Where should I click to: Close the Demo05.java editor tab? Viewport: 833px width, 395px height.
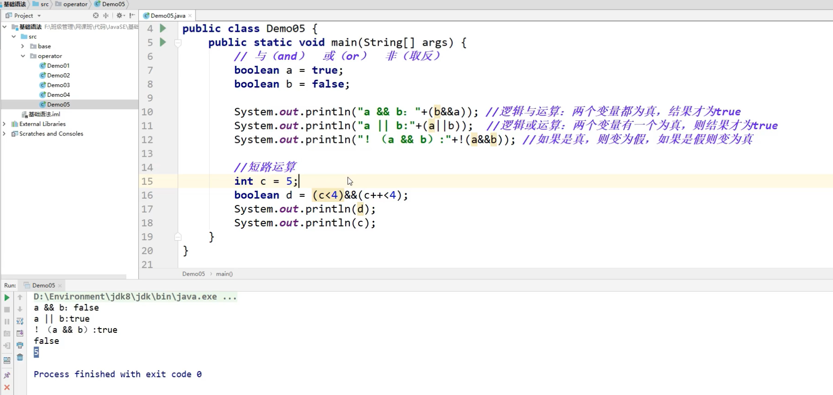[190, 16]
